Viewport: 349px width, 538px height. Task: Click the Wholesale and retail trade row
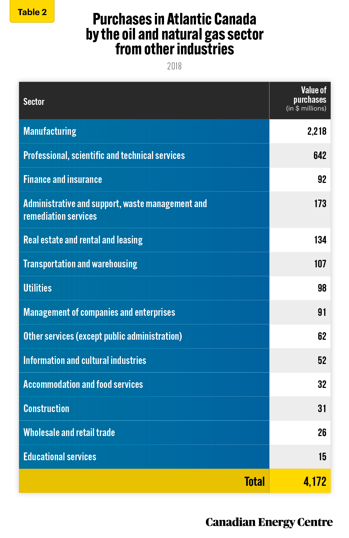175,433
